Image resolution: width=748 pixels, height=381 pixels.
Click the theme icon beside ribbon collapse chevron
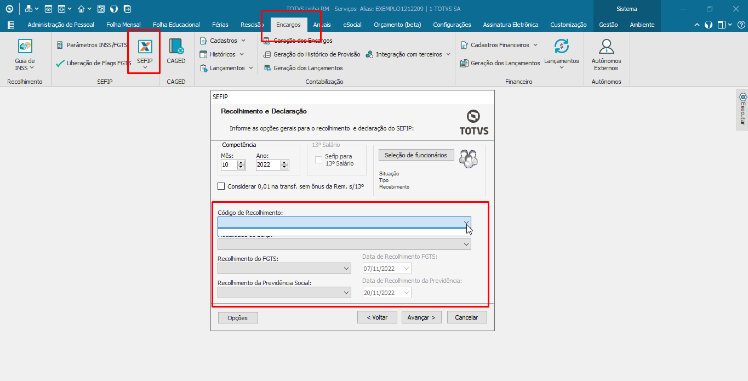click(x=709, y=25)
